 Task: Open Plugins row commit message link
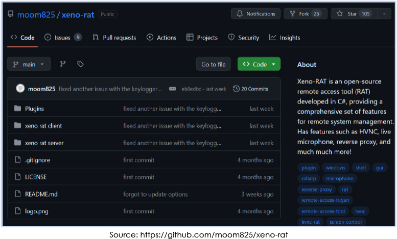(x=172, y=109)
